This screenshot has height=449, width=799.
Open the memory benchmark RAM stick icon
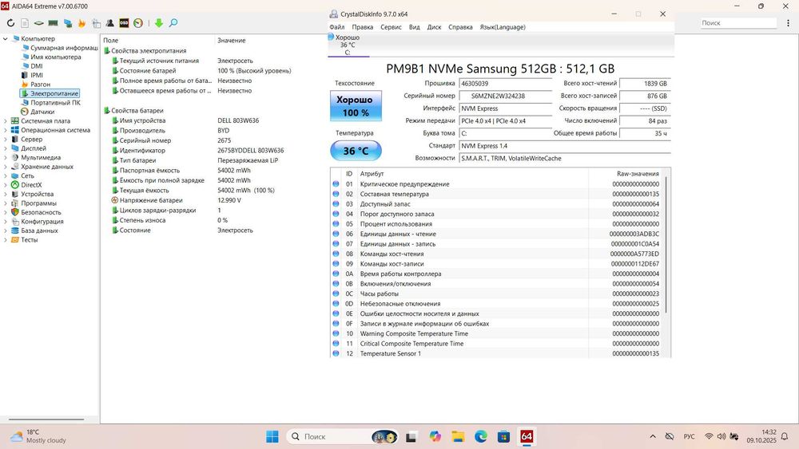tap(54, 23)
